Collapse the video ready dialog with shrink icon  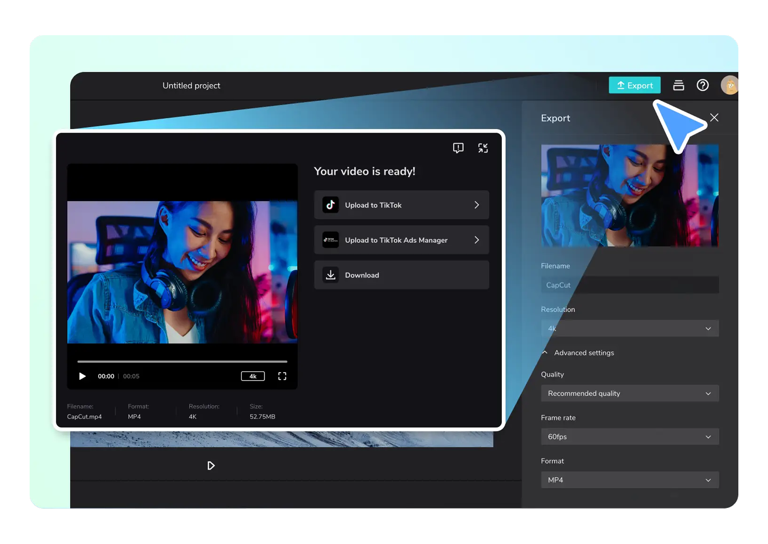tap(483, 148)
